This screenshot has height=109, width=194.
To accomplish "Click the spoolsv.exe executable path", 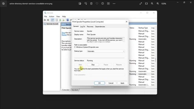I will (x=86, y=47).
